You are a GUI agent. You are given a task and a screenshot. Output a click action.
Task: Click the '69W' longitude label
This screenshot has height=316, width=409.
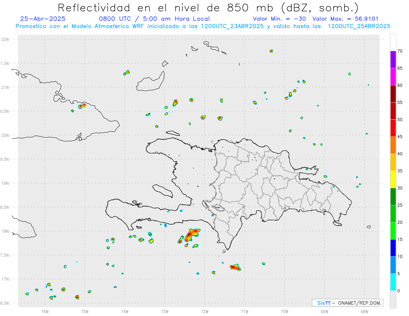324,311
